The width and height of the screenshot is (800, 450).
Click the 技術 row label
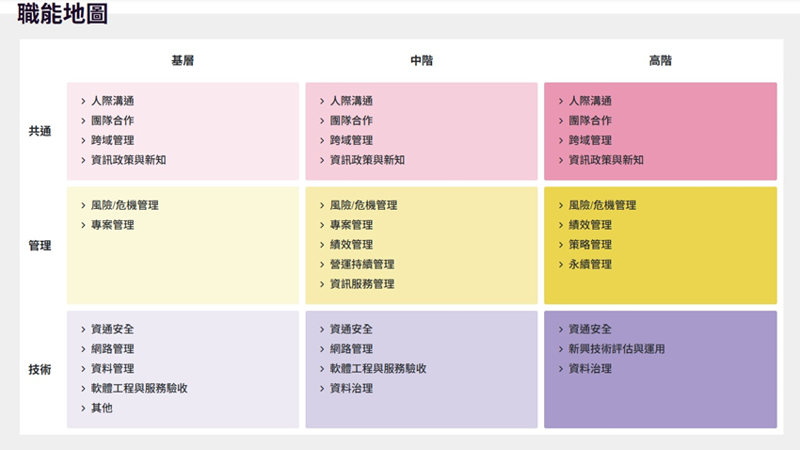[x=40, y=370]
